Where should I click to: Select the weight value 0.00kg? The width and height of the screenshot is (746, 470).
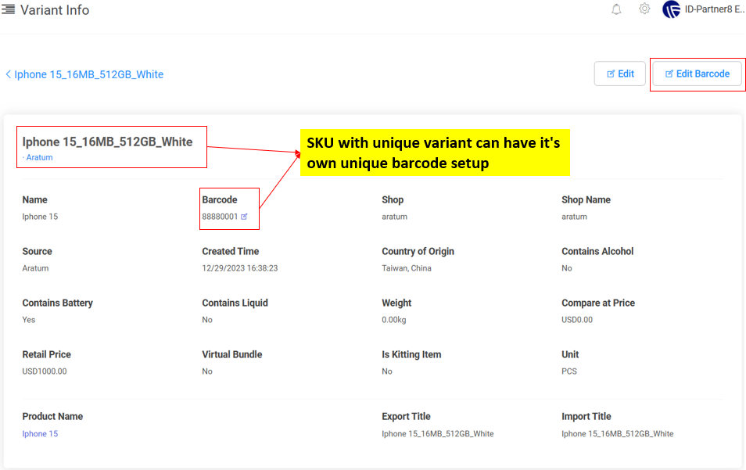pos(394,320)
